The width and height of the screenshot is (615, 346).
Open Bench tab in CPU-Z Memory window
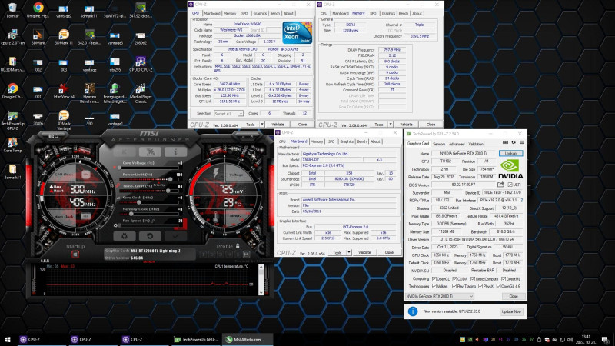pyautogui.click(x=404, y=13)
